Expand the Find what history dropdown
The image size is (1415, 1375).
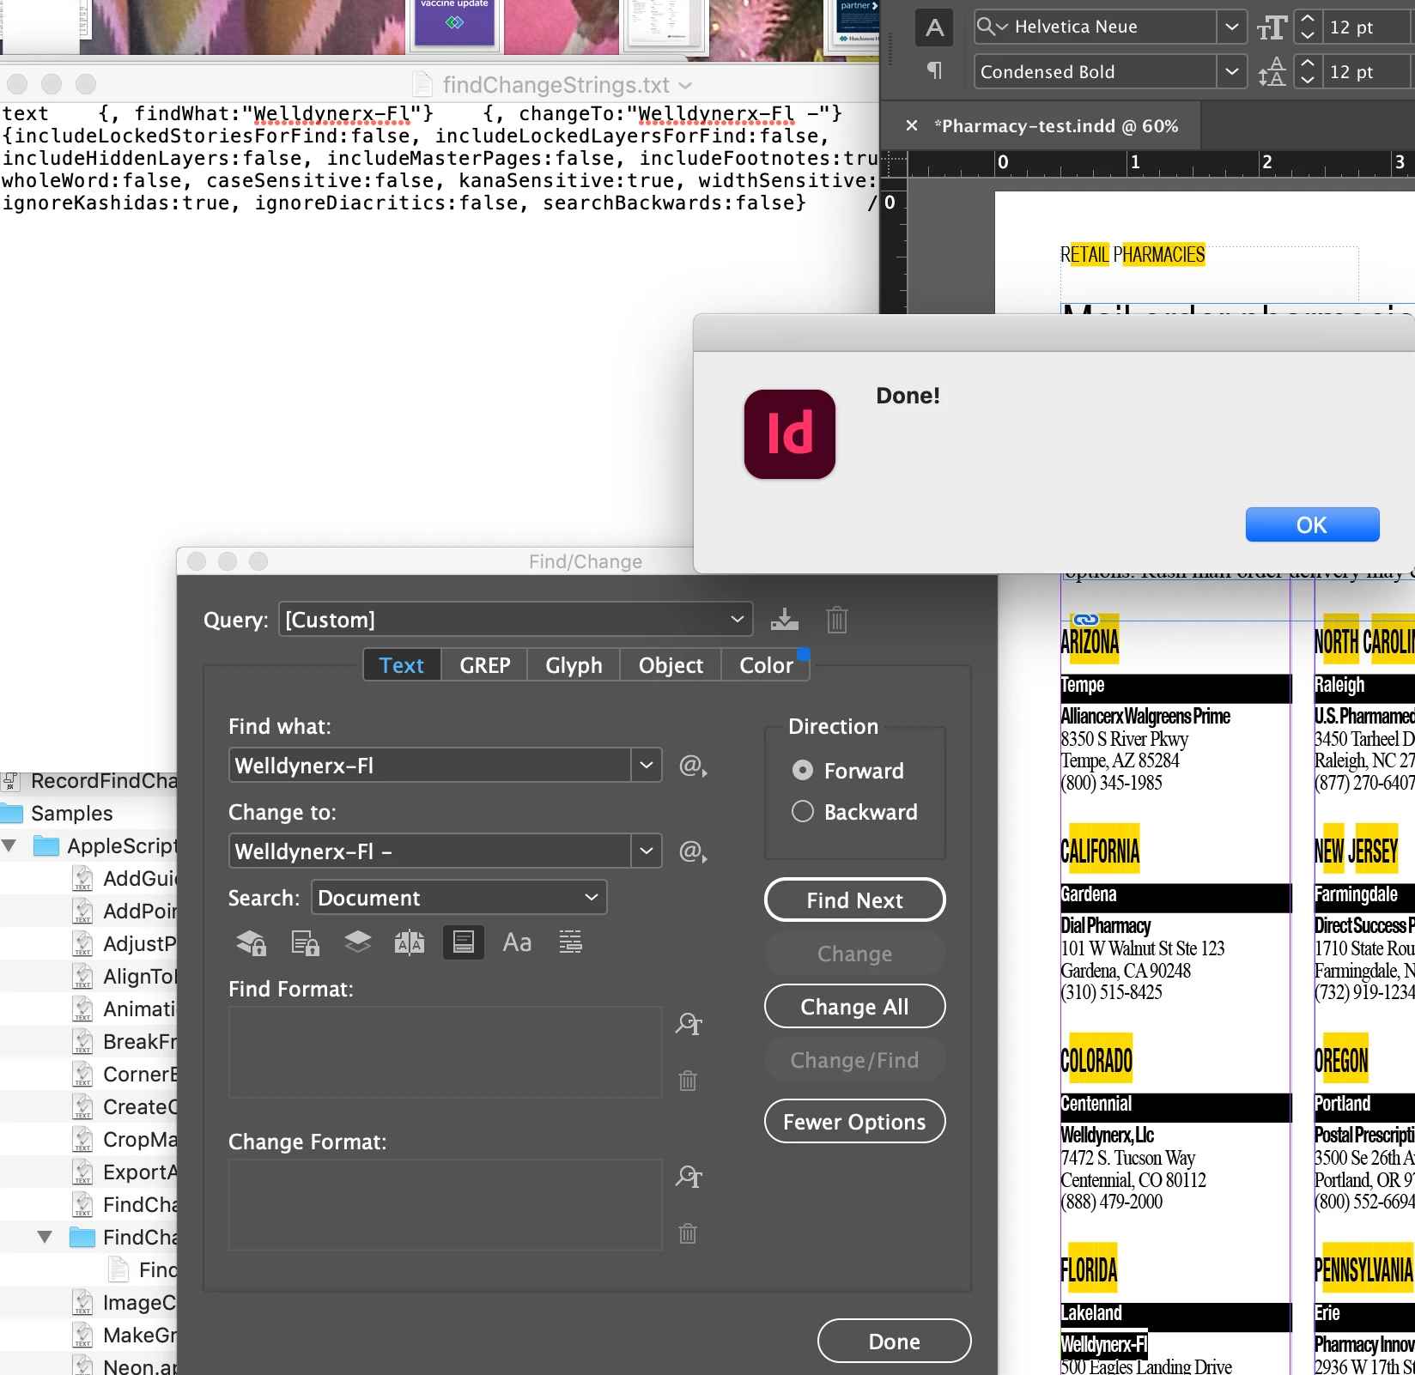pyautogui.click(x=647, y=766)
